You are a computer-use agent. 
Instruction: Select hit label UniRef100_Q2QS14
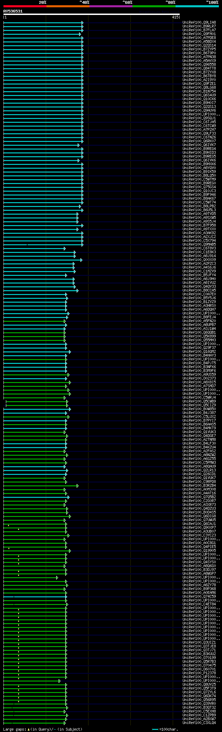(x=199, y=46)
